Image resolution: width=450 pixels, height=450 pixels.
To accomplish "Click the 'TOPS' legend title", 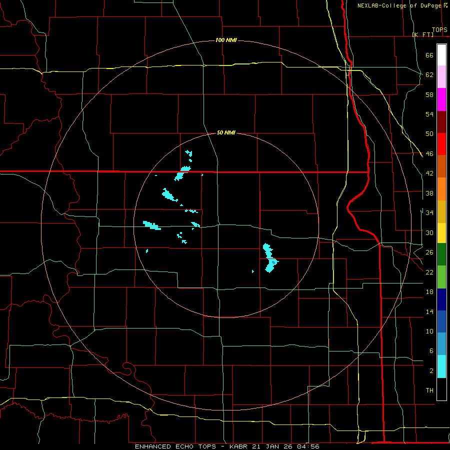I will click(439, 30).
